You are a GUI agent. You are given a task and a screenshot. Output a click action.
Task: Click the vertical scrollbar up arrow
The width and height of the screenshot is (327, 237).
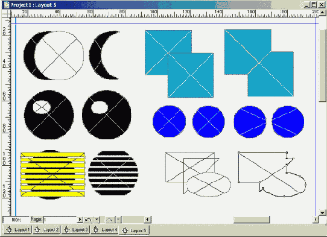[x=322, y=12]
